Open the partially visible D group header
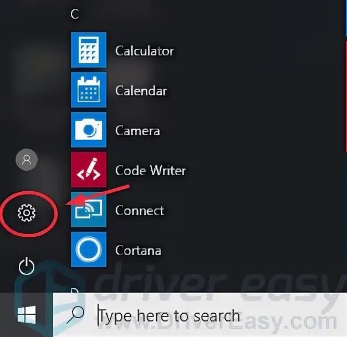This screenshot has height=337, width=347. coord(75,290)
